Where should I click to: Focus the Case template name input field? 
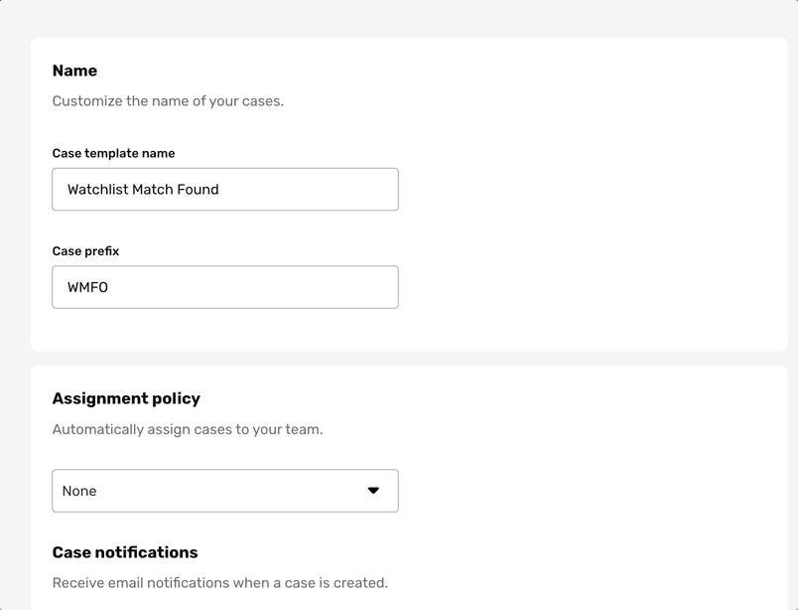coord(225,189)
